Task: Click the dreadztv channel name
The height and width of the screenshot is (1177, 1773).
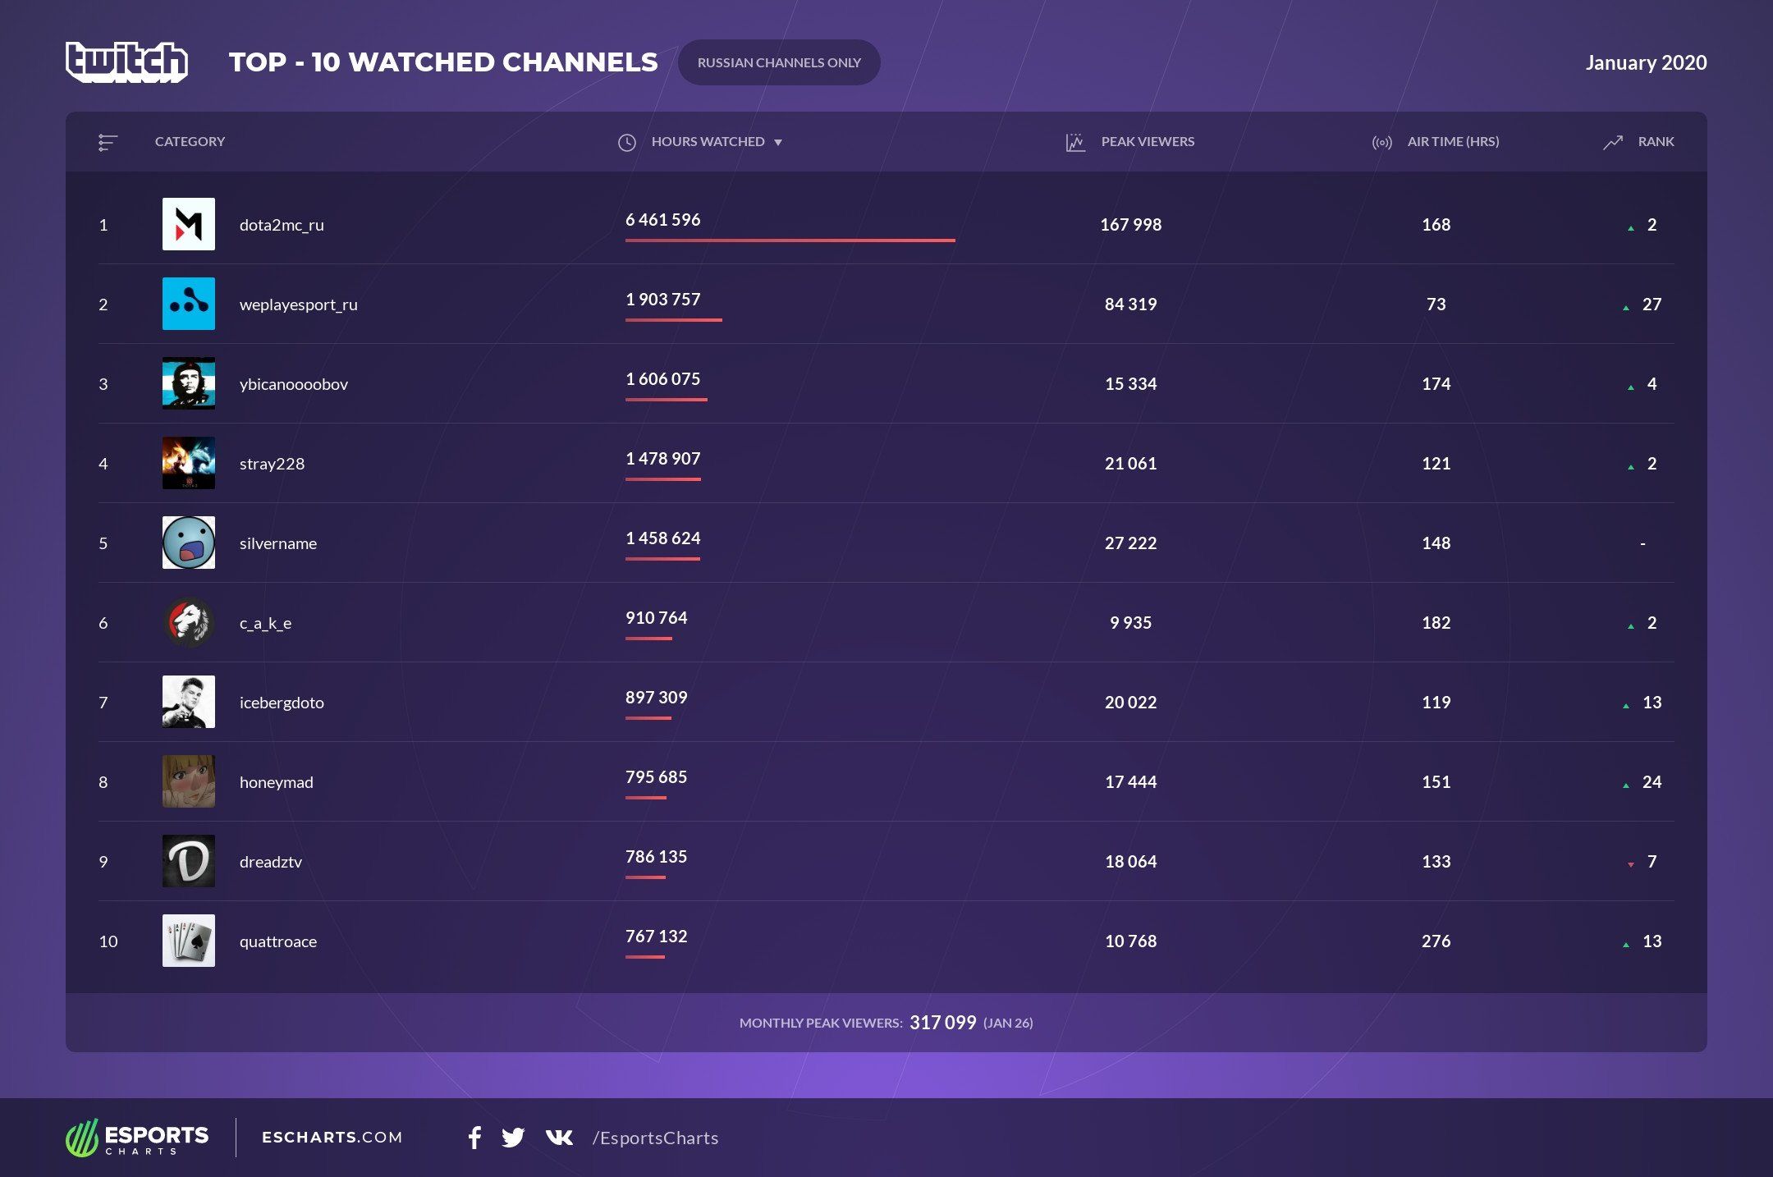Action: click(x=271, y=862)
